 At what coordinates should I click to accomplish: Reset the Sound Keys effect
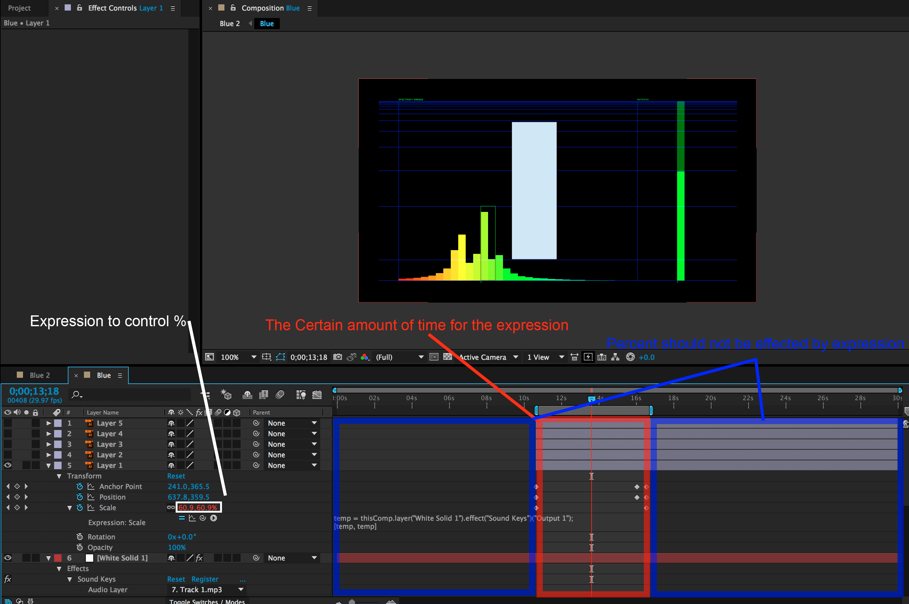(x=176, y=579)
